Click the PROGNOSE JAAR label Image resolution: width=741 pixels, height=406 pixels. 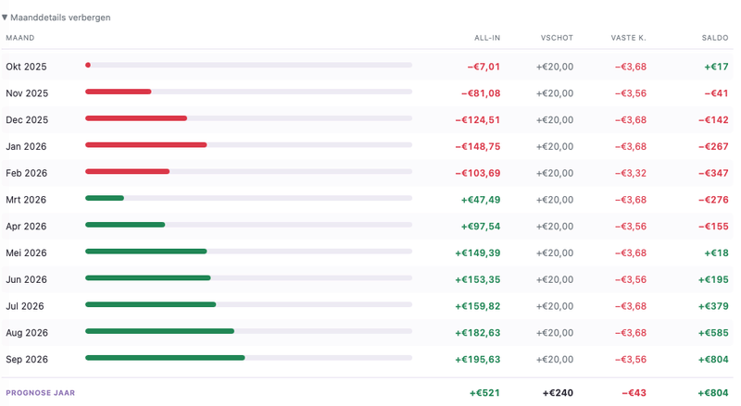40,393
